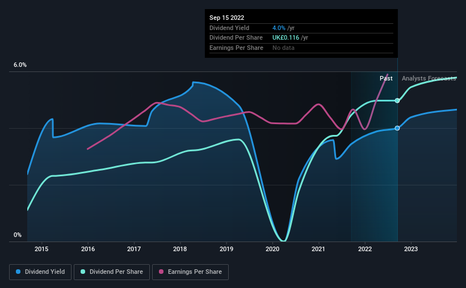Image resolution: width=466 pixels, height=288 pixels.
Task: Click the 'Analysts Forecasts' label
Action: pos(429,78)
